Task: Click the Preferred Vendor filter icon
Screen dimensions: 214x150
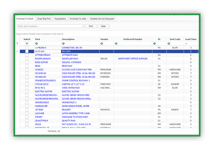Action: click(116, 43)
